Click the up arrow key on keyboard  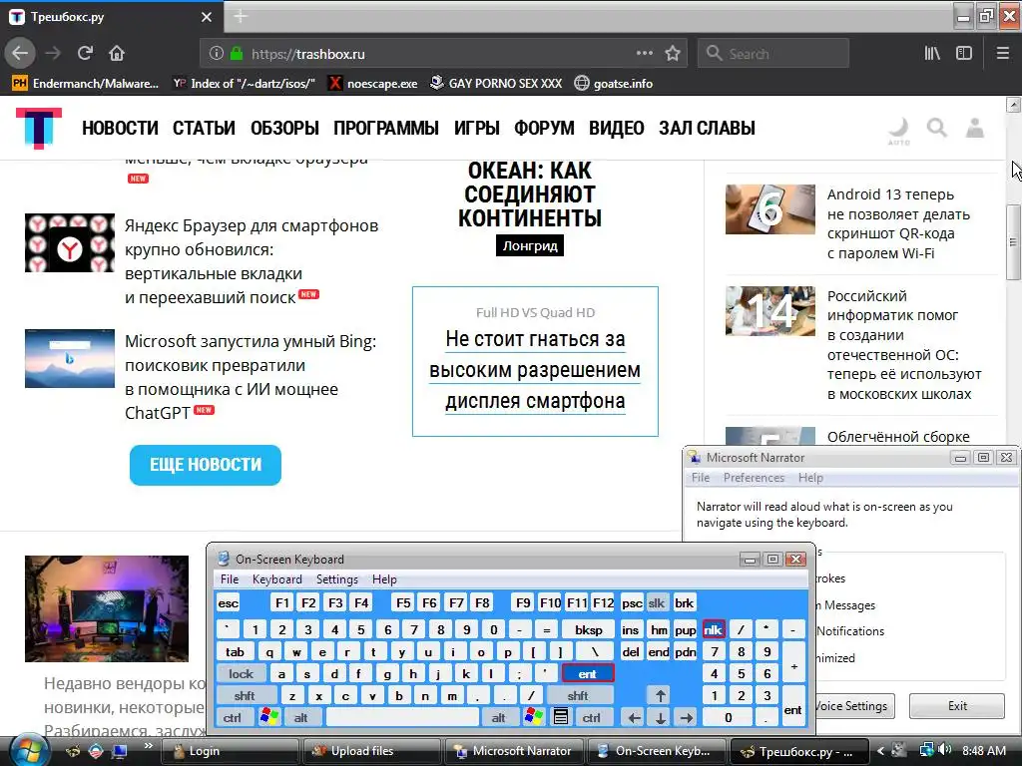[x=660, y=695]
